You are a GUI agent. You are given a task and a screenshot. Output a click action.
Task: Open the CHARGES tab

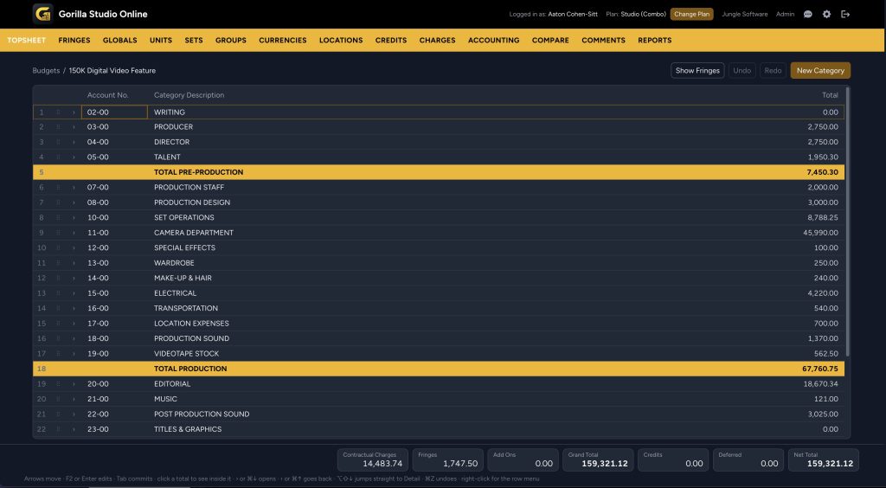click(x=437, y=40)
